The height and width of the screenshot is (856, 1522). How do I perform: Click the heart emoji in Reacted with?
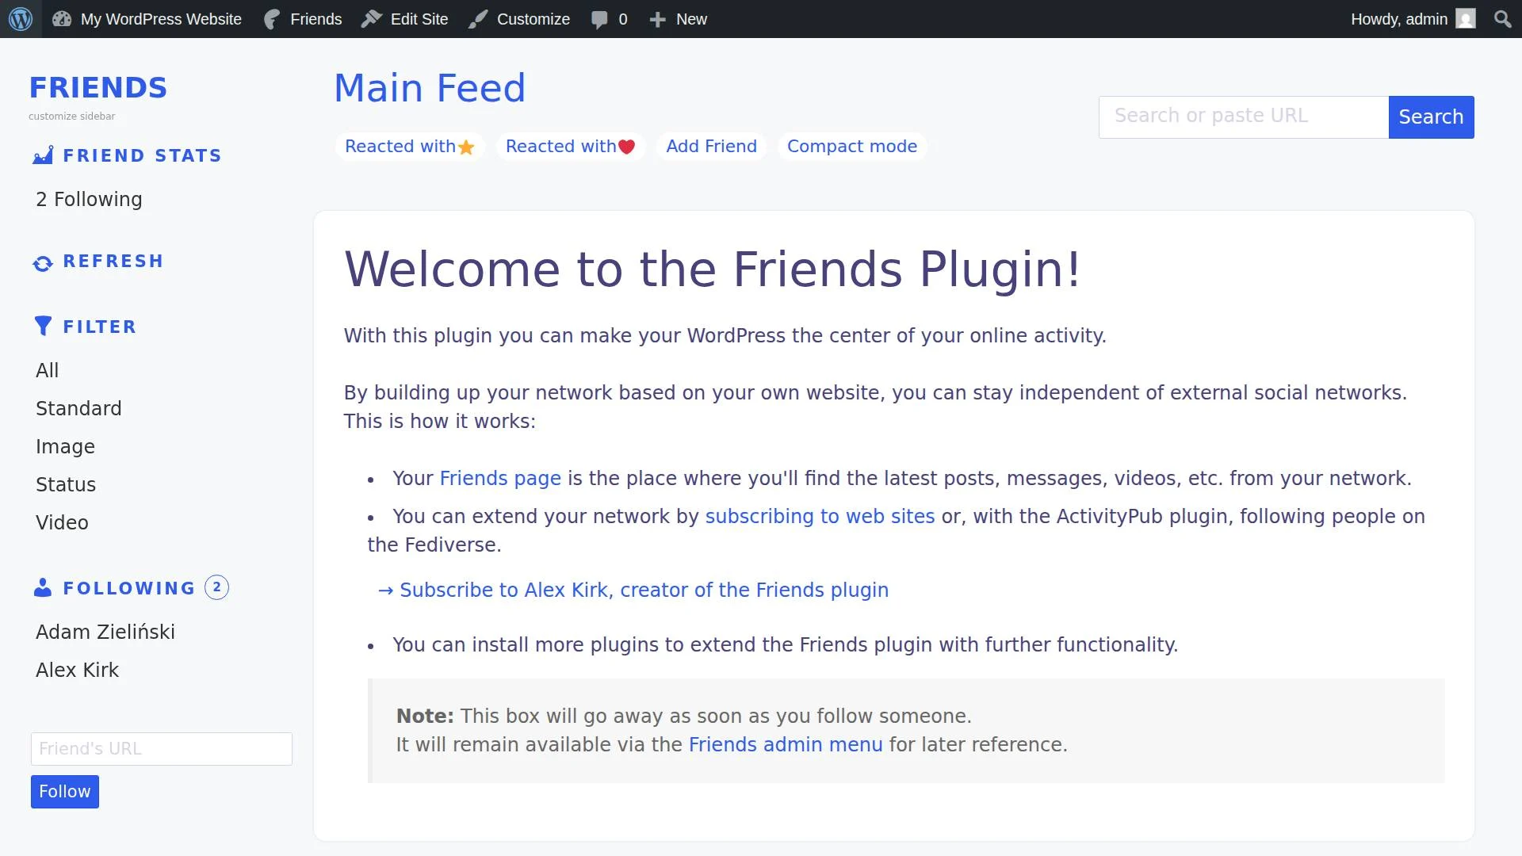(626, 147)
